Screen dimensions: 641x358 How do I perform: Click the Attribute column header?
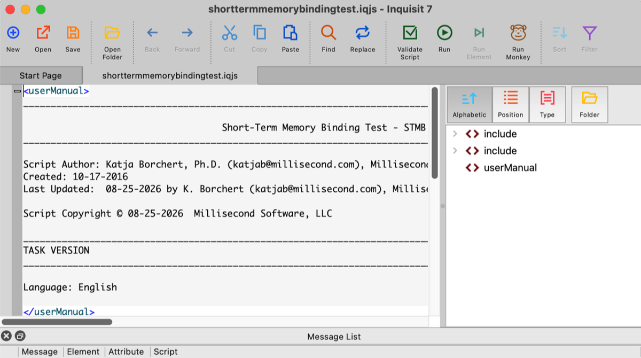(x=126, y=352)
